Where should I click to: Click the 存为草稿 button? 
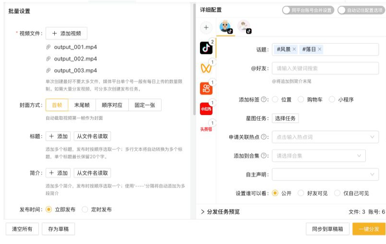coord(58,229)
